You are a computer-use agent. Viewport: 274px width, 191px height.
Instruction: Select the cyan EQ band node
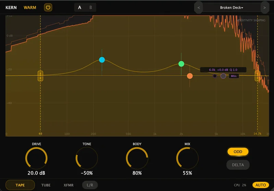pos(102,60)
